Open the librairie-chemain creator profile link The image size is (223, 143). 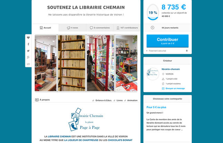click(171, 69)
